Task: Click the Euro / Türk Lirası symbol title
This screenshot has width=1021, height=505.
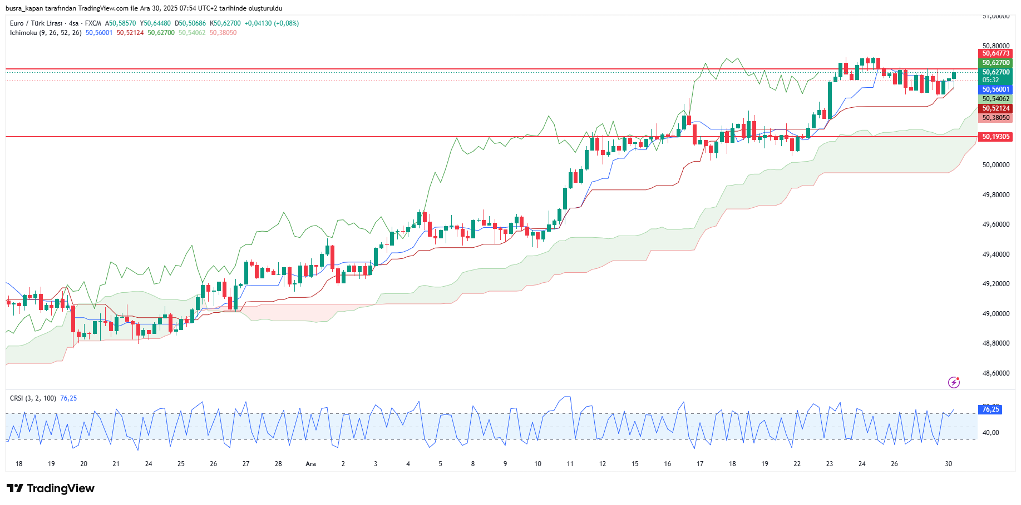Action: point(36,23)
